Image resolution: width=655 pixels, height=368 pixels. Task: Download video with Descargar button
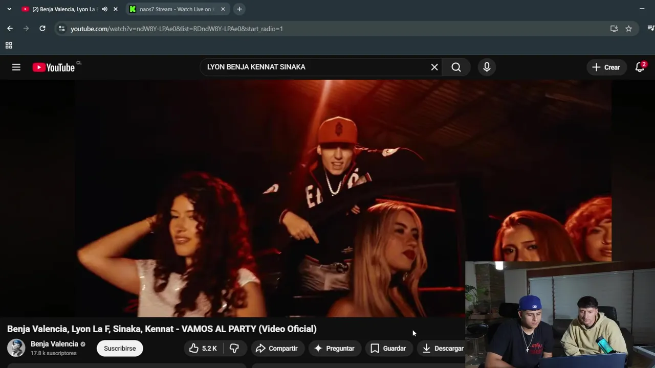(441, 348)
